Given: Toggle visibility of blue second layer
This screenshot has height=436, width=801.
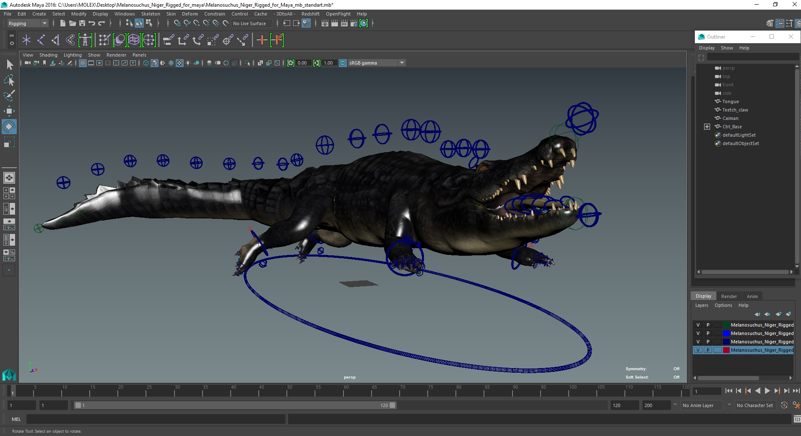Looking at the screenshot, I should click(698, 333).
